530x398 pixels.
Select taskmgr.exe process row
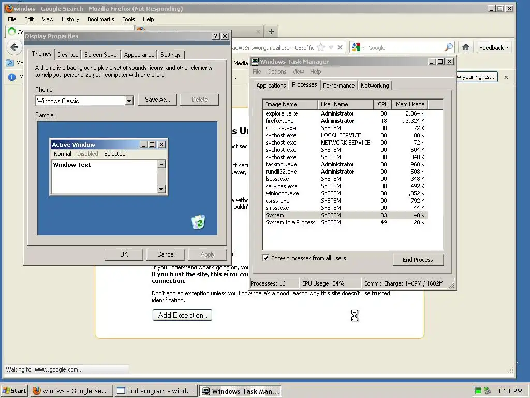pos(345,164)
